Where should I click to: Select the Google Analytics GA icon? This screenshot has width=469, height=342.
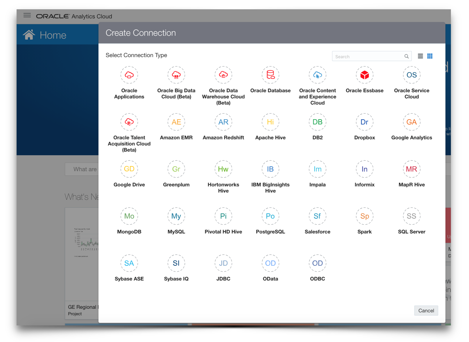[411, 122]
